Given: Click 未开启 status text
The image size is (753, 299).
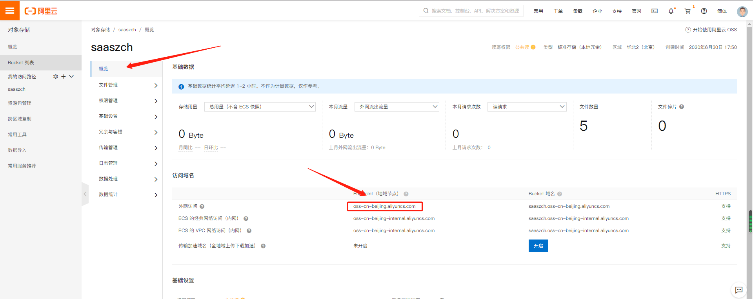Looking at the screenshot, I should coord(360,246).
